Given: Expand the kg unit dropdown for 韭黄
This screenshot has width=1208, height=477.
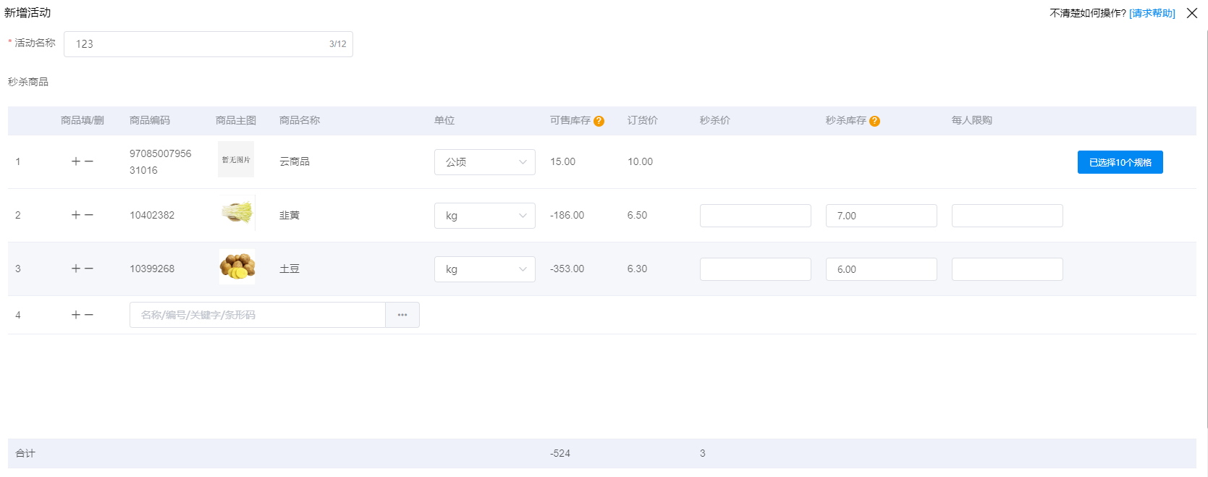Looking at the screenshot, I should pos(484,216).
